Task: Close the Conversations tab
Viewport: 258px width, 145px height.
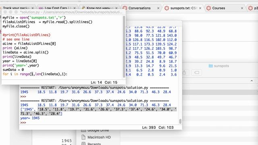Action: pyautogui.click(x=158, y=8)
